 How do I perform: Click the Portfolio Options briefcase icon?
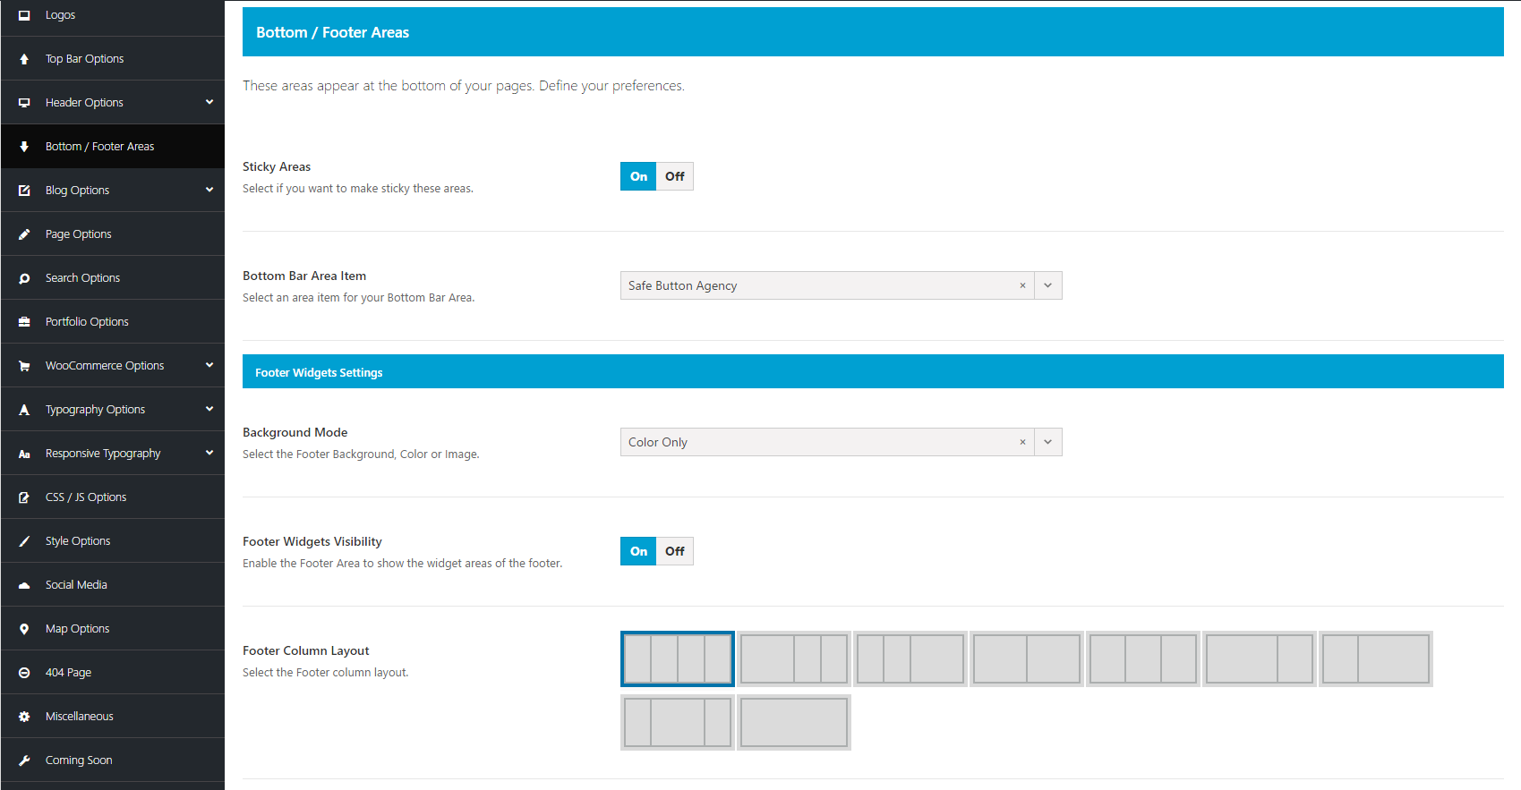[24, 322]
